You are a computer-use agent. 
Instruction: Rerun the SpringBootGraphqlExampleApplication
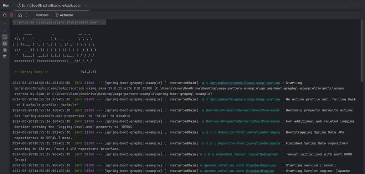click(5, 15)
